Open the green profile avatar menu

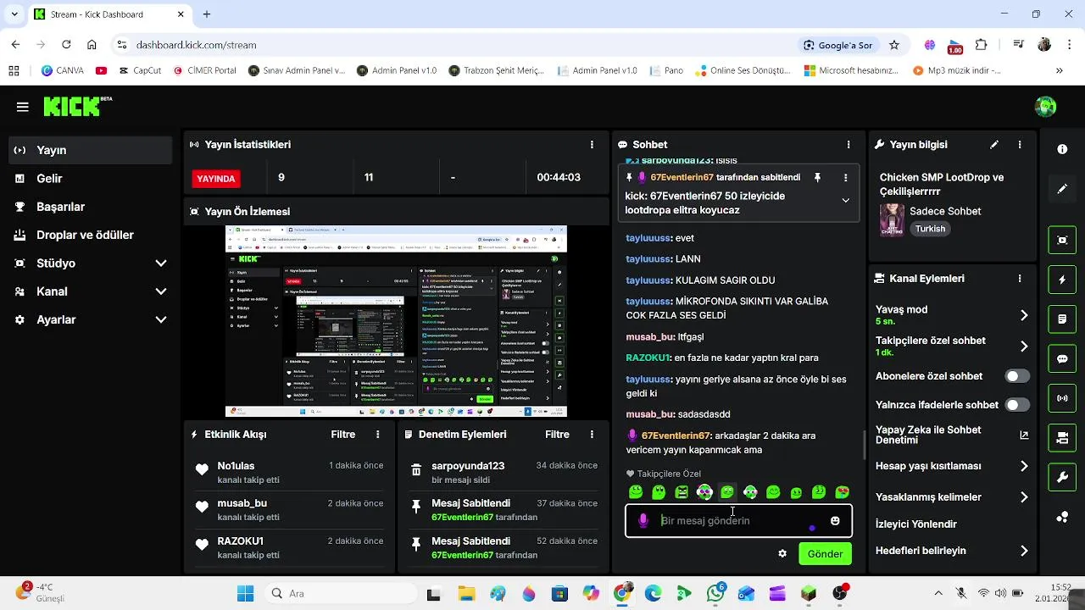[x=1045, y=107]
